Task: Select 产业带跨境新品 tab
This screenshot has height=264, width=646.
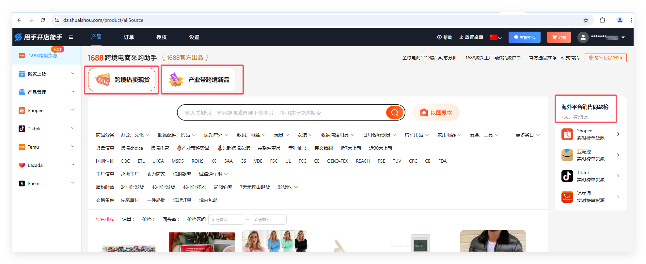Action: pos(198,80)
